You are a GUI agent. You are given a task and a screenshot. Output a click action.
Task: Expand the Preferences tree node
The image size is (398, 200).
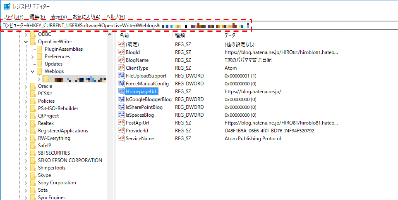click(33, 56)
